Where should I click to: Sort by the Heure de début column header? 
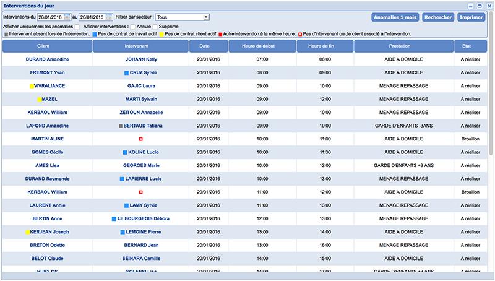tap(262, 46)
